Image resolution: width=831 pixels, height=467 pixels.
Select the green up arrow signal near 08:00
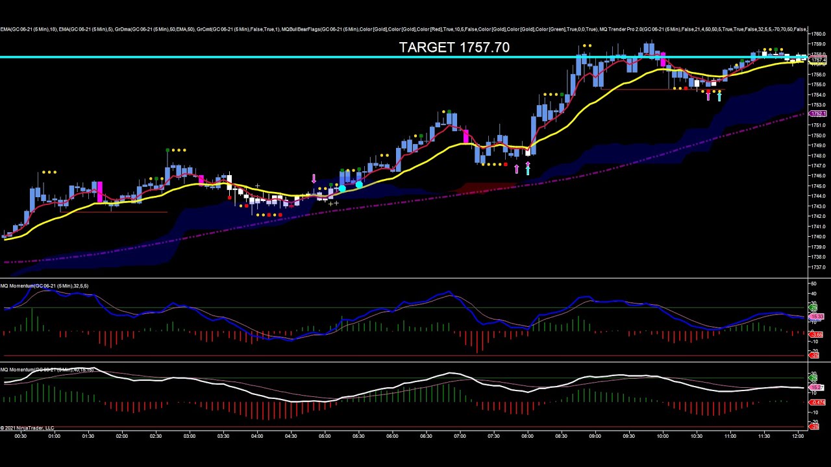pos(528,170)
